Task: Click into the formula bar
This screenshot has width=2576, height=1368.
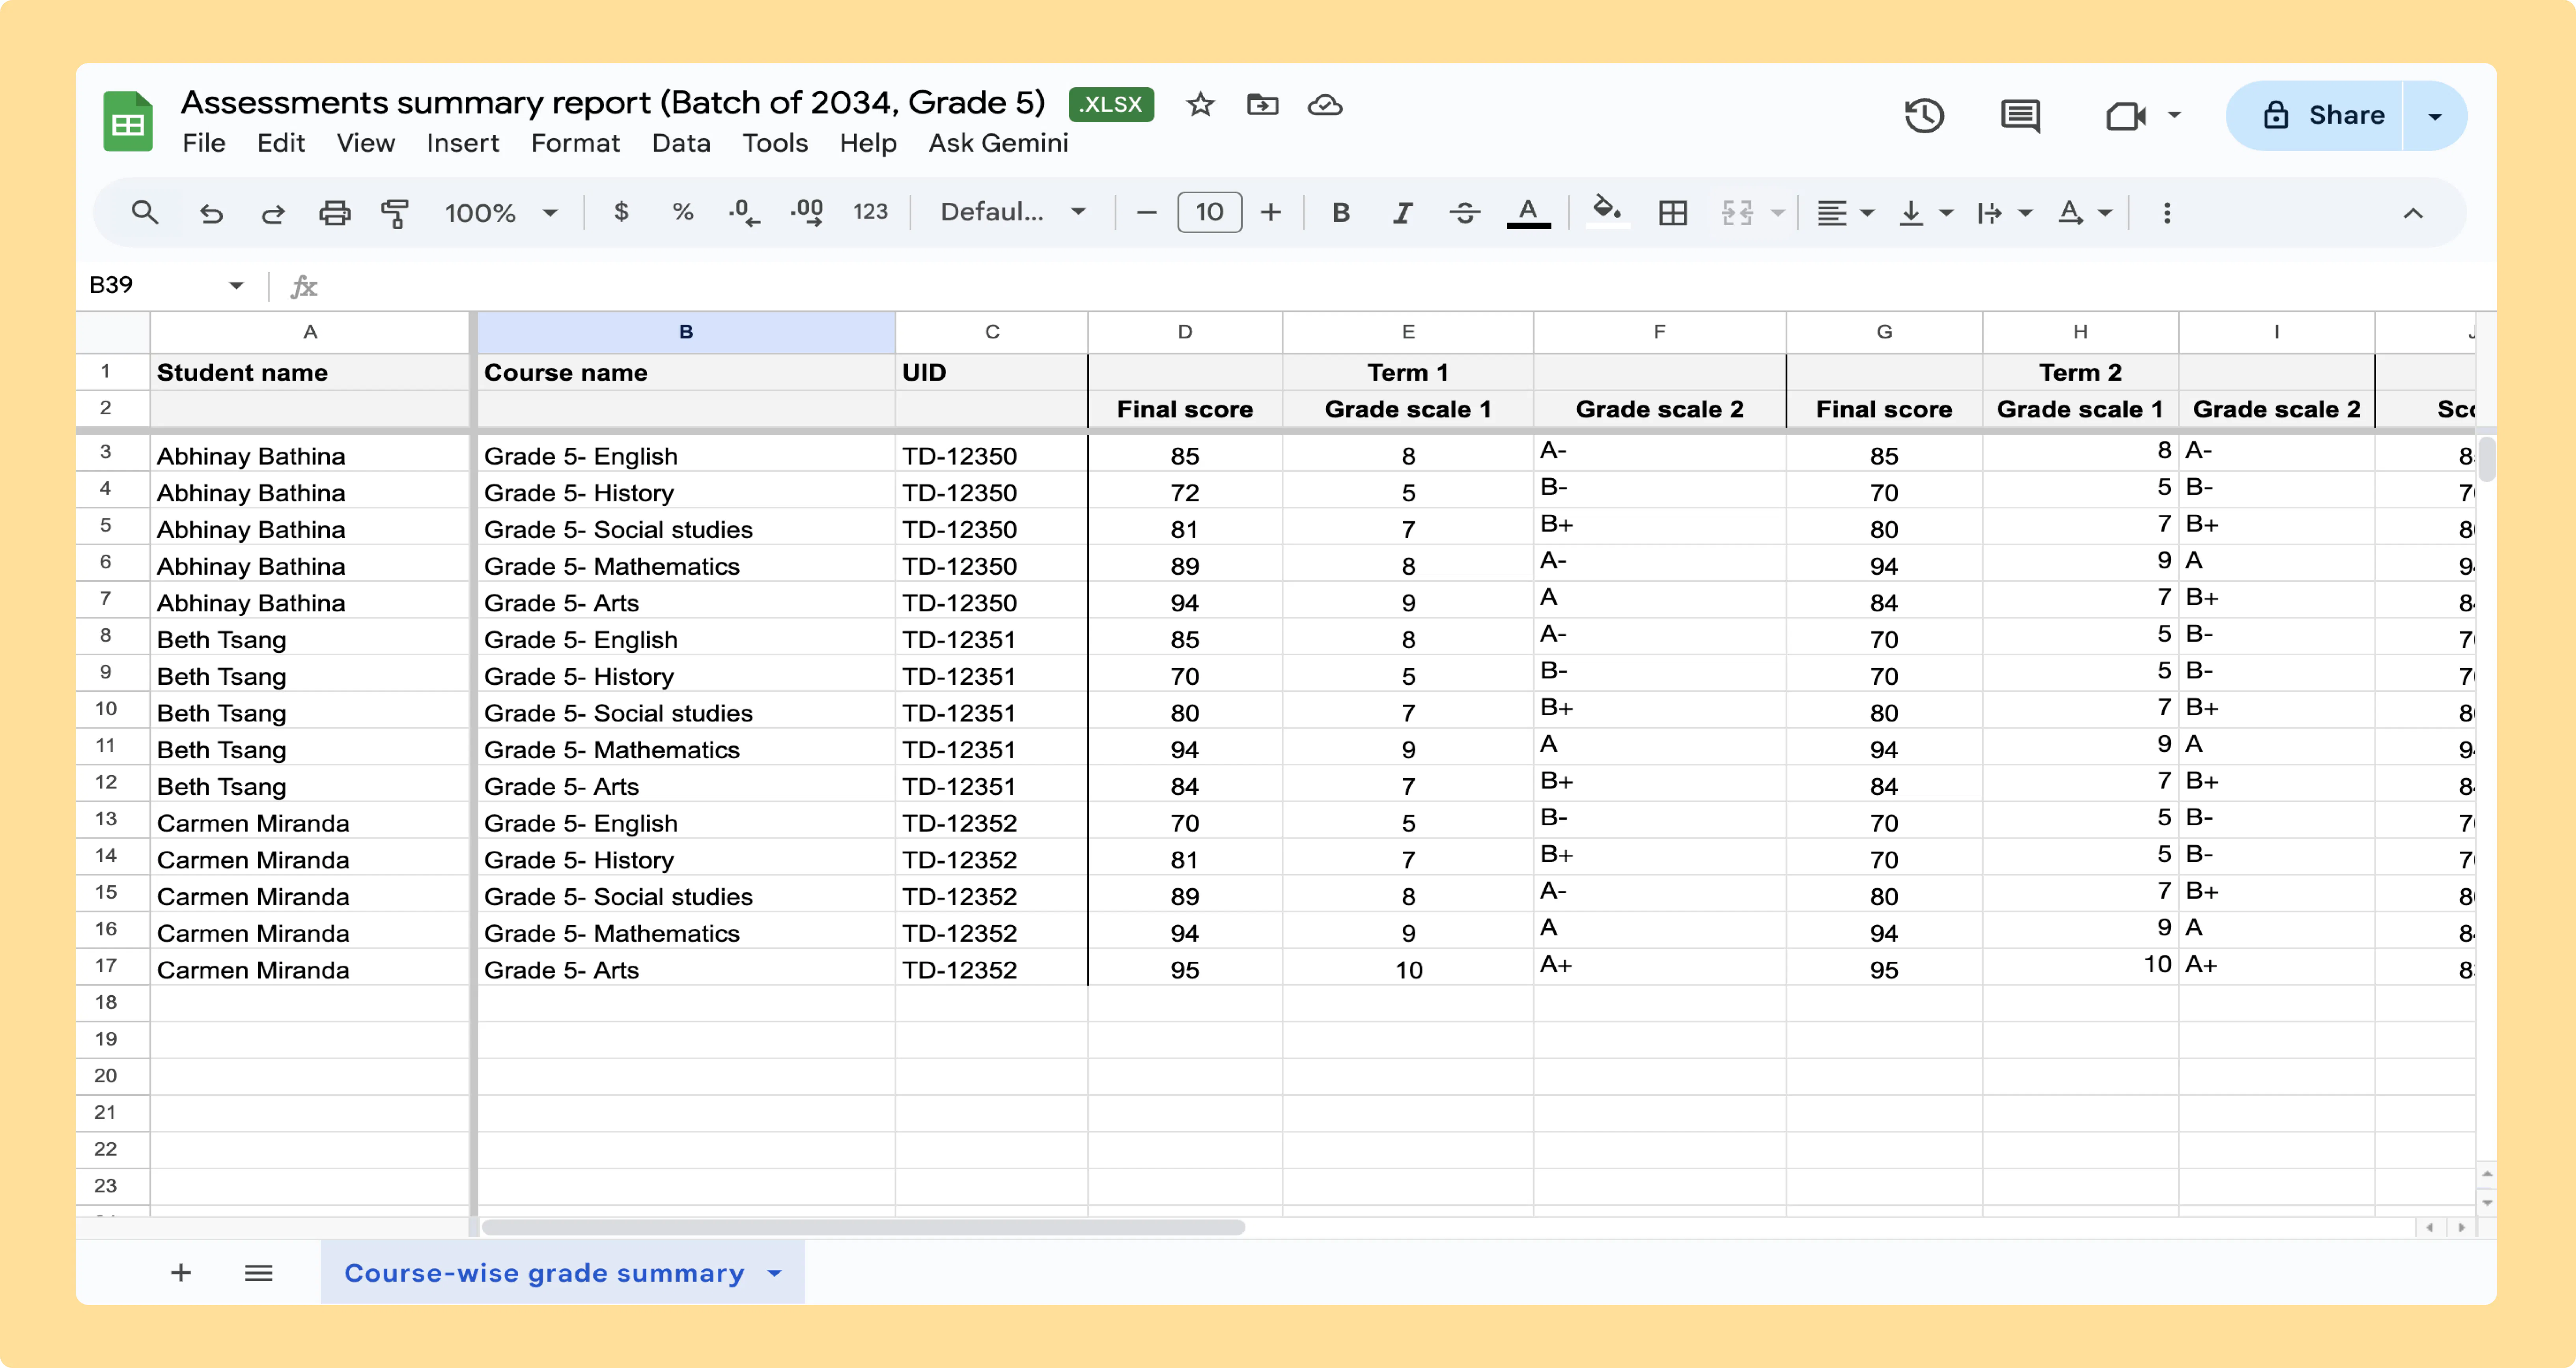Action: tap(1400, 286)
